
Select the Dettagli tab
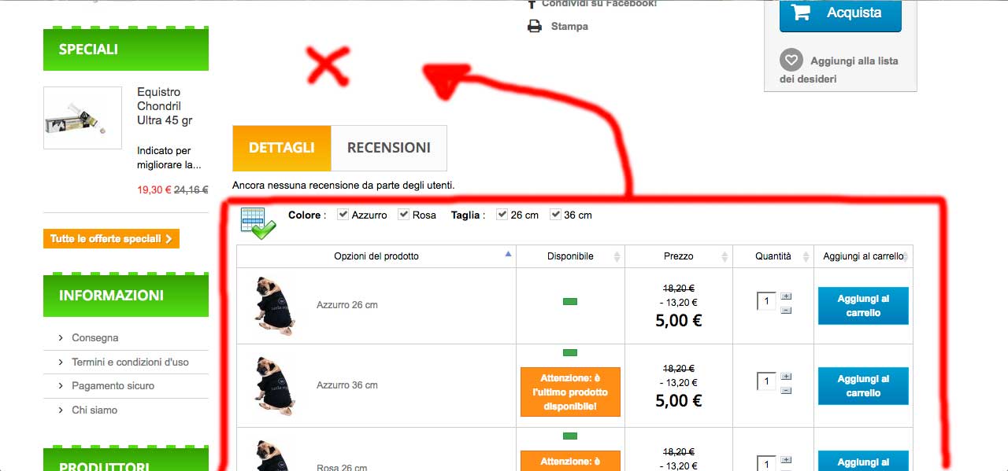[282, 148]
